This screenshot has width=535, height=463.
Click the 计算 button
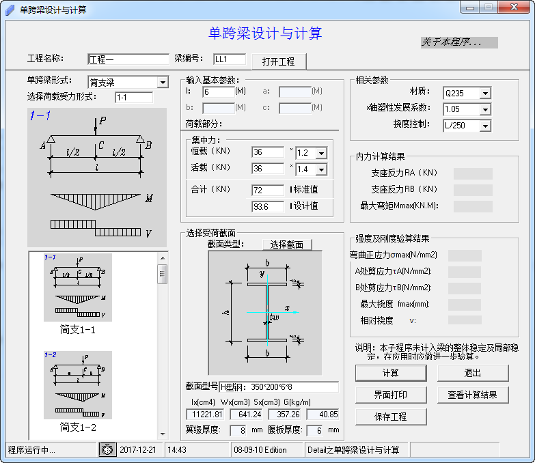tap(390, 373)
